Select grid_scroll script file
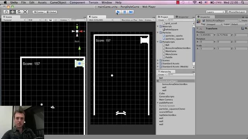 click(170, 23)
